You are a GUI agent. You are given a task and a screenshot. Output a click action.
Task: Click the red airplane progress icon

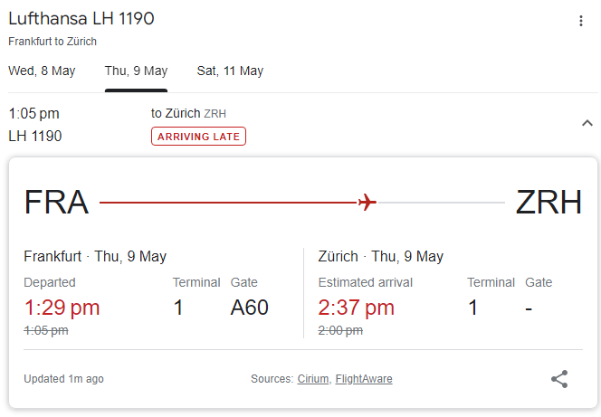[x=367, y=203]
